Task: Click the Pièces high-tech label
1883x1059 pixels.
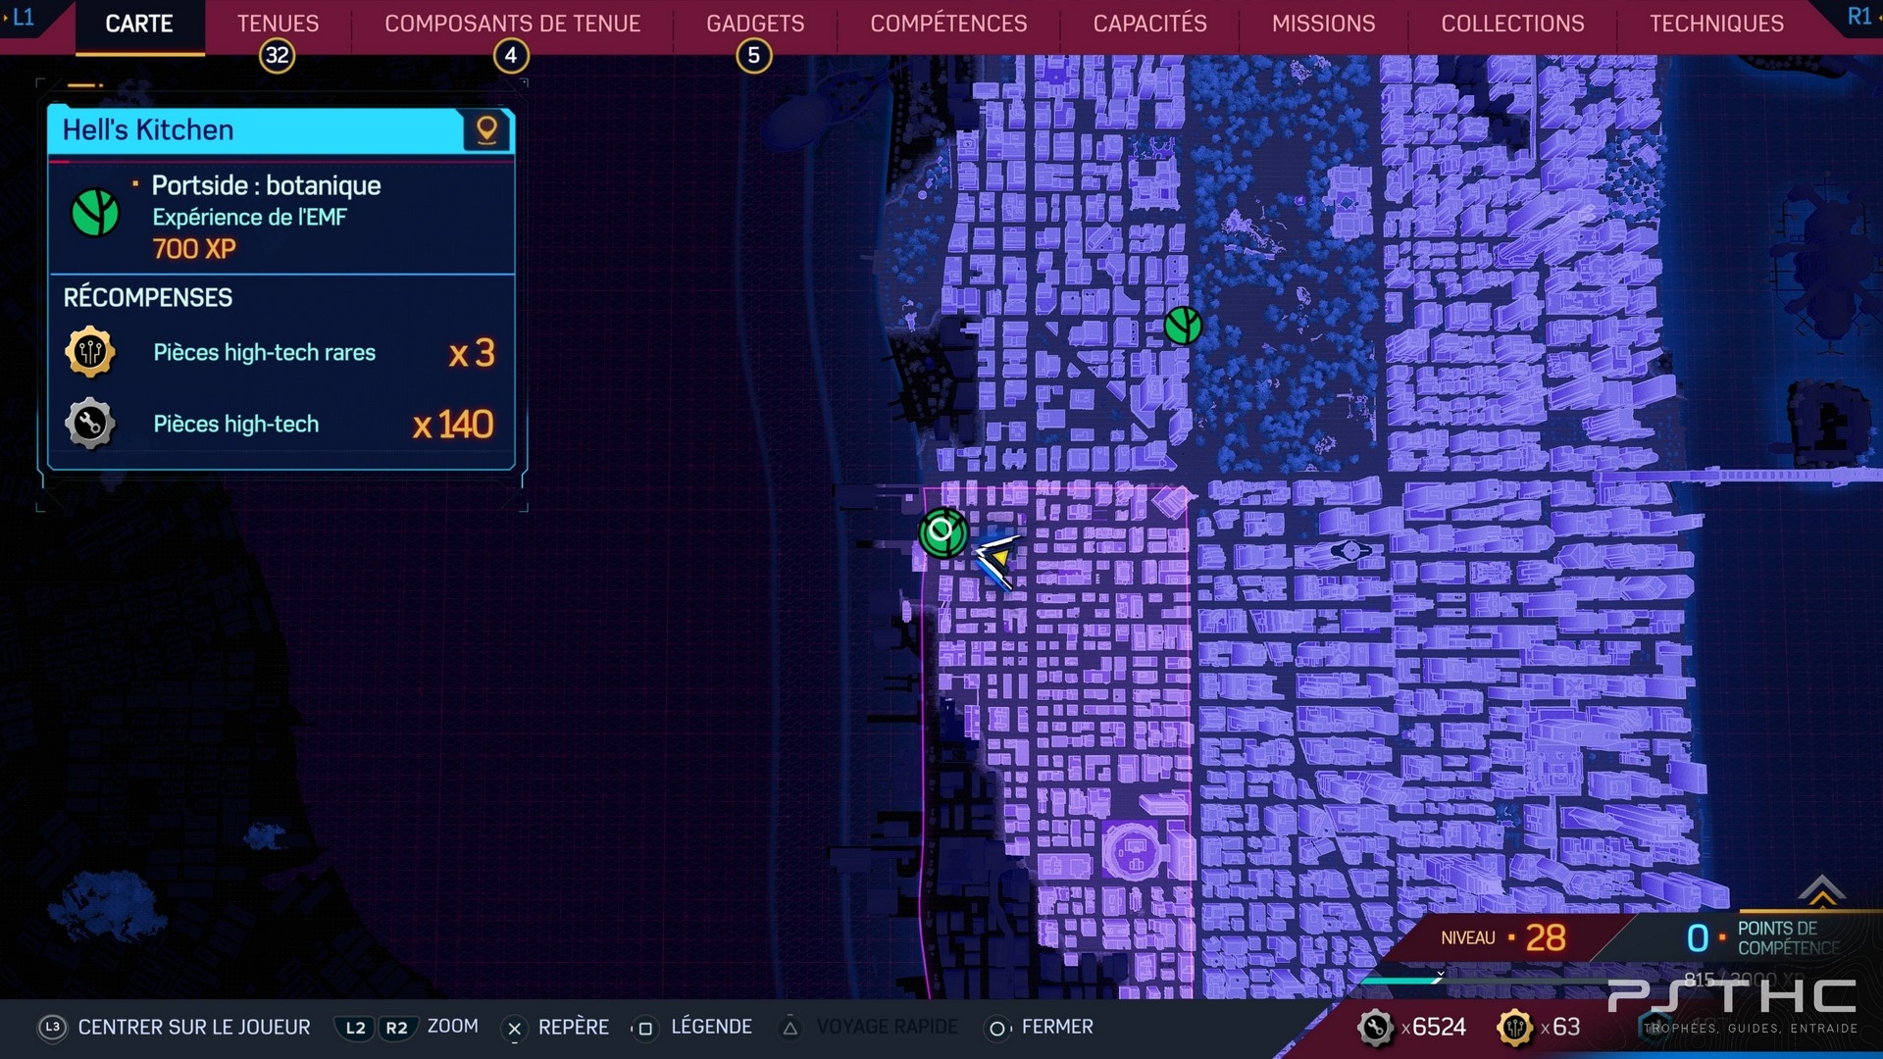Action: click(x=236, y=425)
